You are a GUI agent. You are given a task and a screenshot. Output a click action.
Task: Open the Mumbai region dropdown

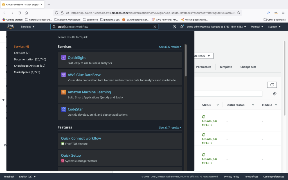pyautogui.click(x=257, y=27)
